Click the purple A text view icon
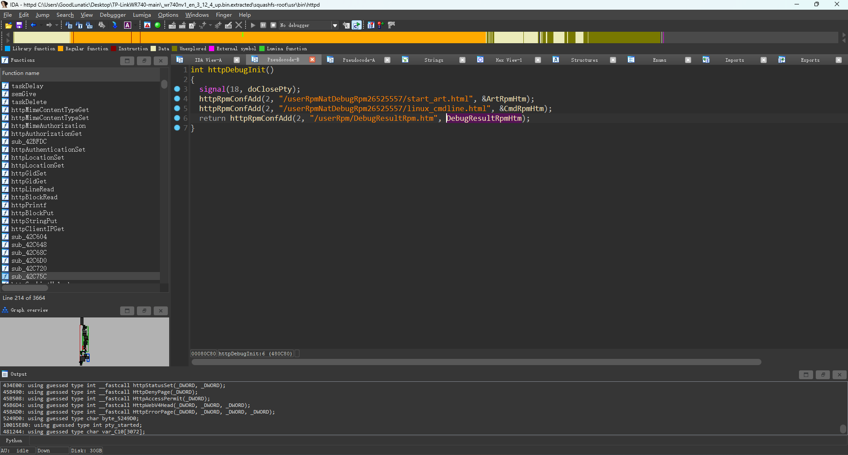 [x=128, y=25]
